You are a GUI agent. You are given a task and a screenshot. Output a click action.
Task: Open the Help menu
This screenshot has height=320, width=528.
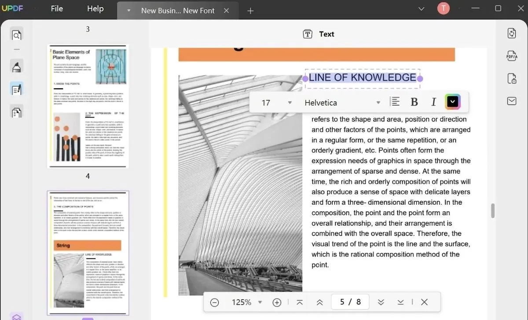coord(95,8)
